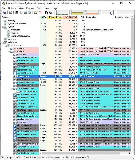Open the Find menu

pyautogui.click(x=39, y=8)
